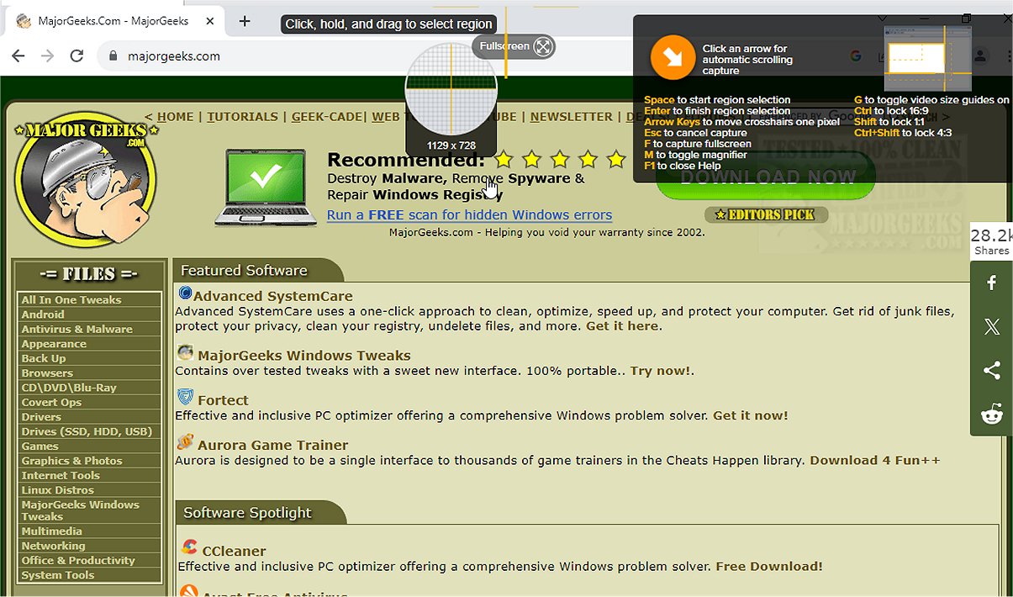
Task: Share page on Reddit
Action: click(992, 415)
